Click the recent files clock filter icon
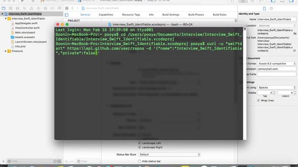298x167 pixels. tap(55, 161)
